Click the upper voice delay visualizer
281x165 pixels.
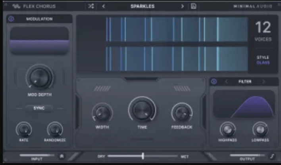point(177,30)
